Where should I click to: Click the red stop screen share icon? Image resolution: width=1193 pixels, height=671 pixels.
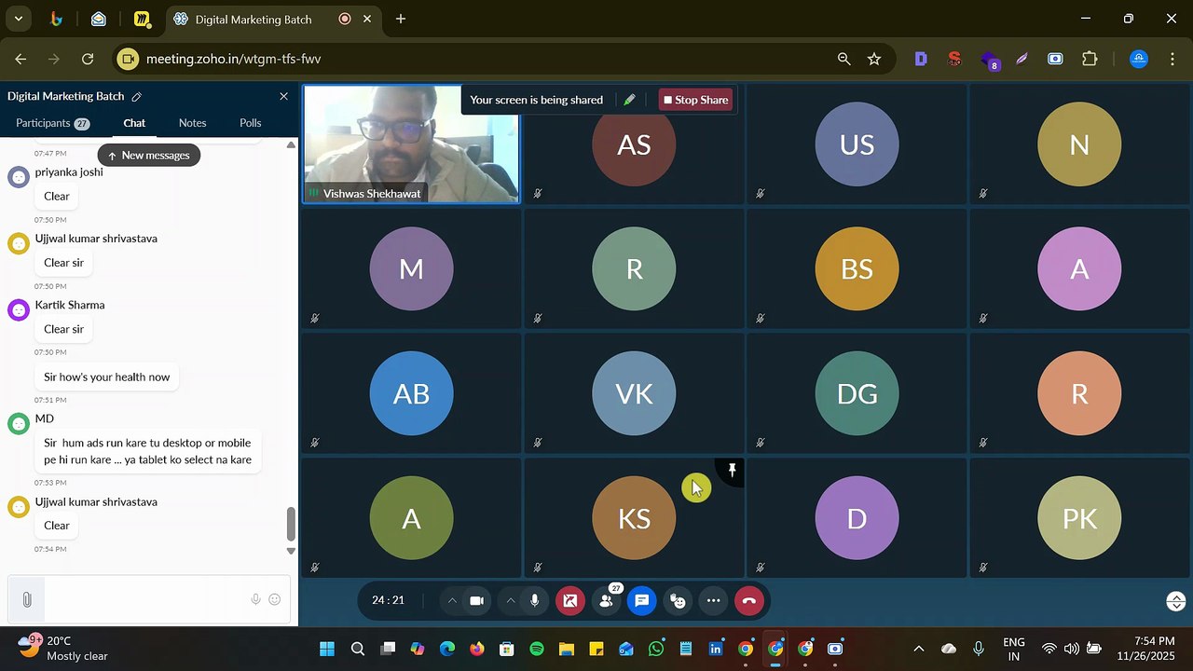tap(569, 601)
